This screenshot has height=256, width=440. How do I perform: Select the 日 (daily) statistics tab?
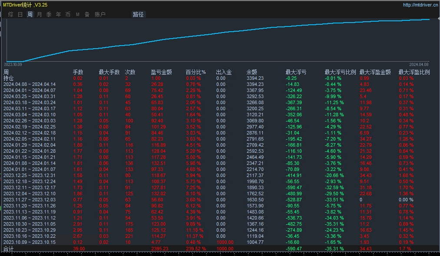coord(20,14)
